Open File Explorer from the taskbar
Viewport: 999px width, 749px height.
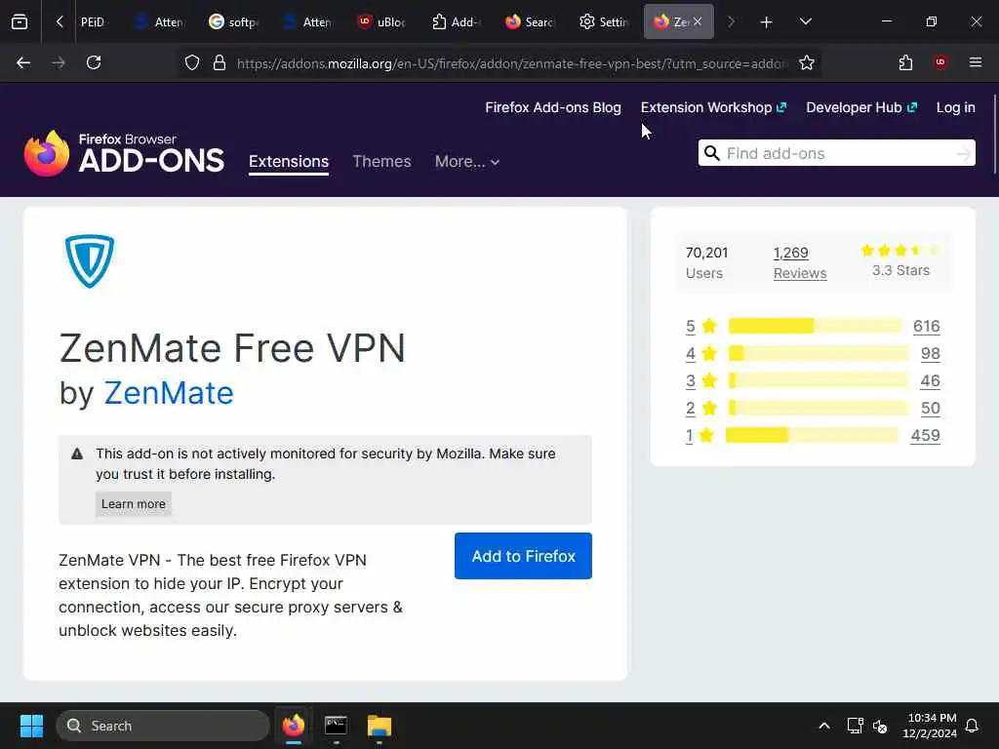pyautogui.click(x=380, y=726)
